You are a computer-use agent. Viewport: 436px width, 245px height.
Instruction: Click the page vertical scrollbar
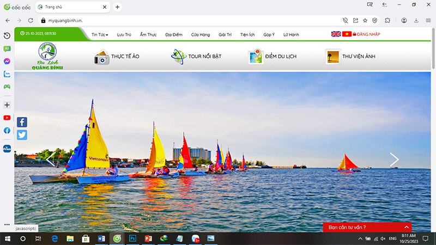433,48
